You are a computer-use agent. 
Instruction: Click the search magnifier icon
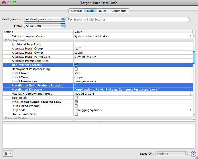coord(70,19)
